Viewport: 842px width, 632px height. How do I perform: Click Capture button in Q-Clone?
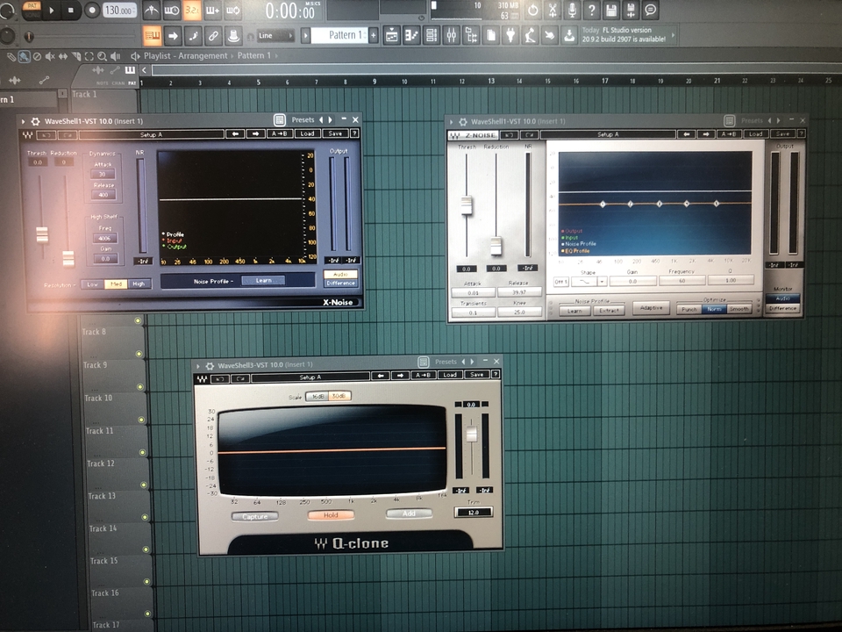tap(255, 516)
